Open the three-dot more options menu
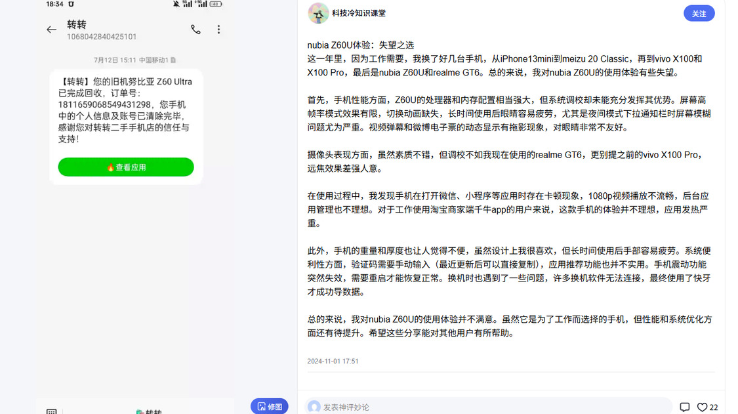The width and height of the screenshot is (738, 414). pyautogui.click(x=218, y=30)
